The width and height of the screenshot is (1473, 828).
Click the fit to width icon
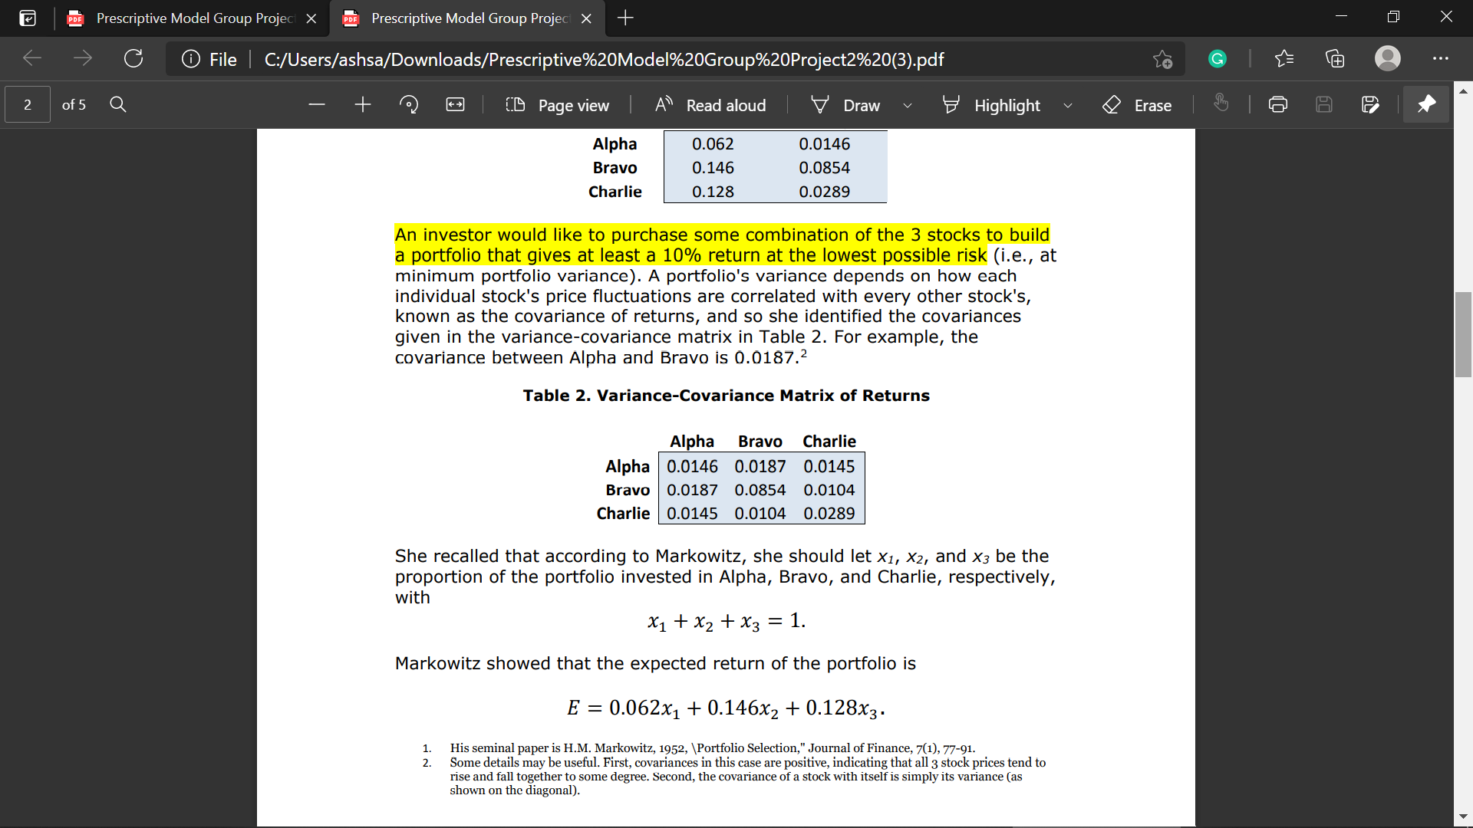[455, 105]
